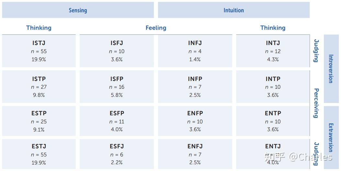Click the INFP type cell

point(195,86)
